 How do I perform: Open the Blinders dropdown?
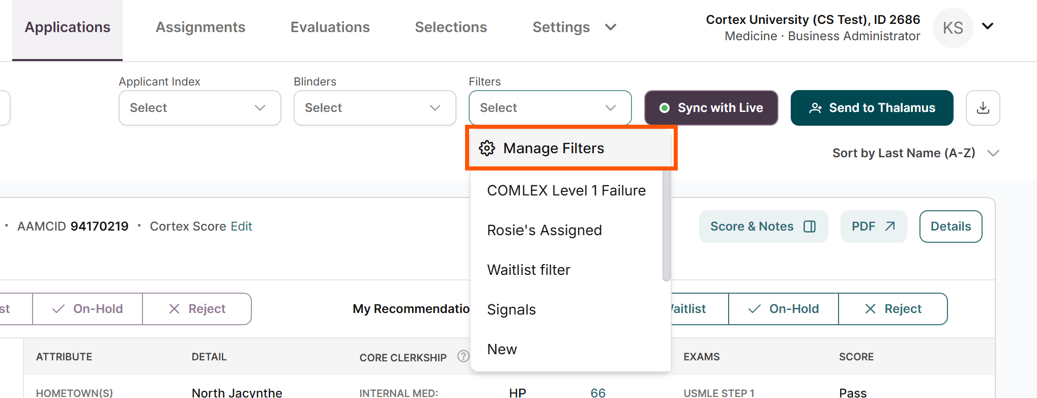375,108
